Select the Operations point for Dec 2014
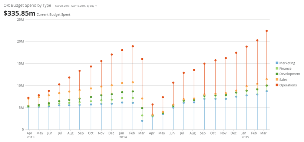 tap(236, 53)
